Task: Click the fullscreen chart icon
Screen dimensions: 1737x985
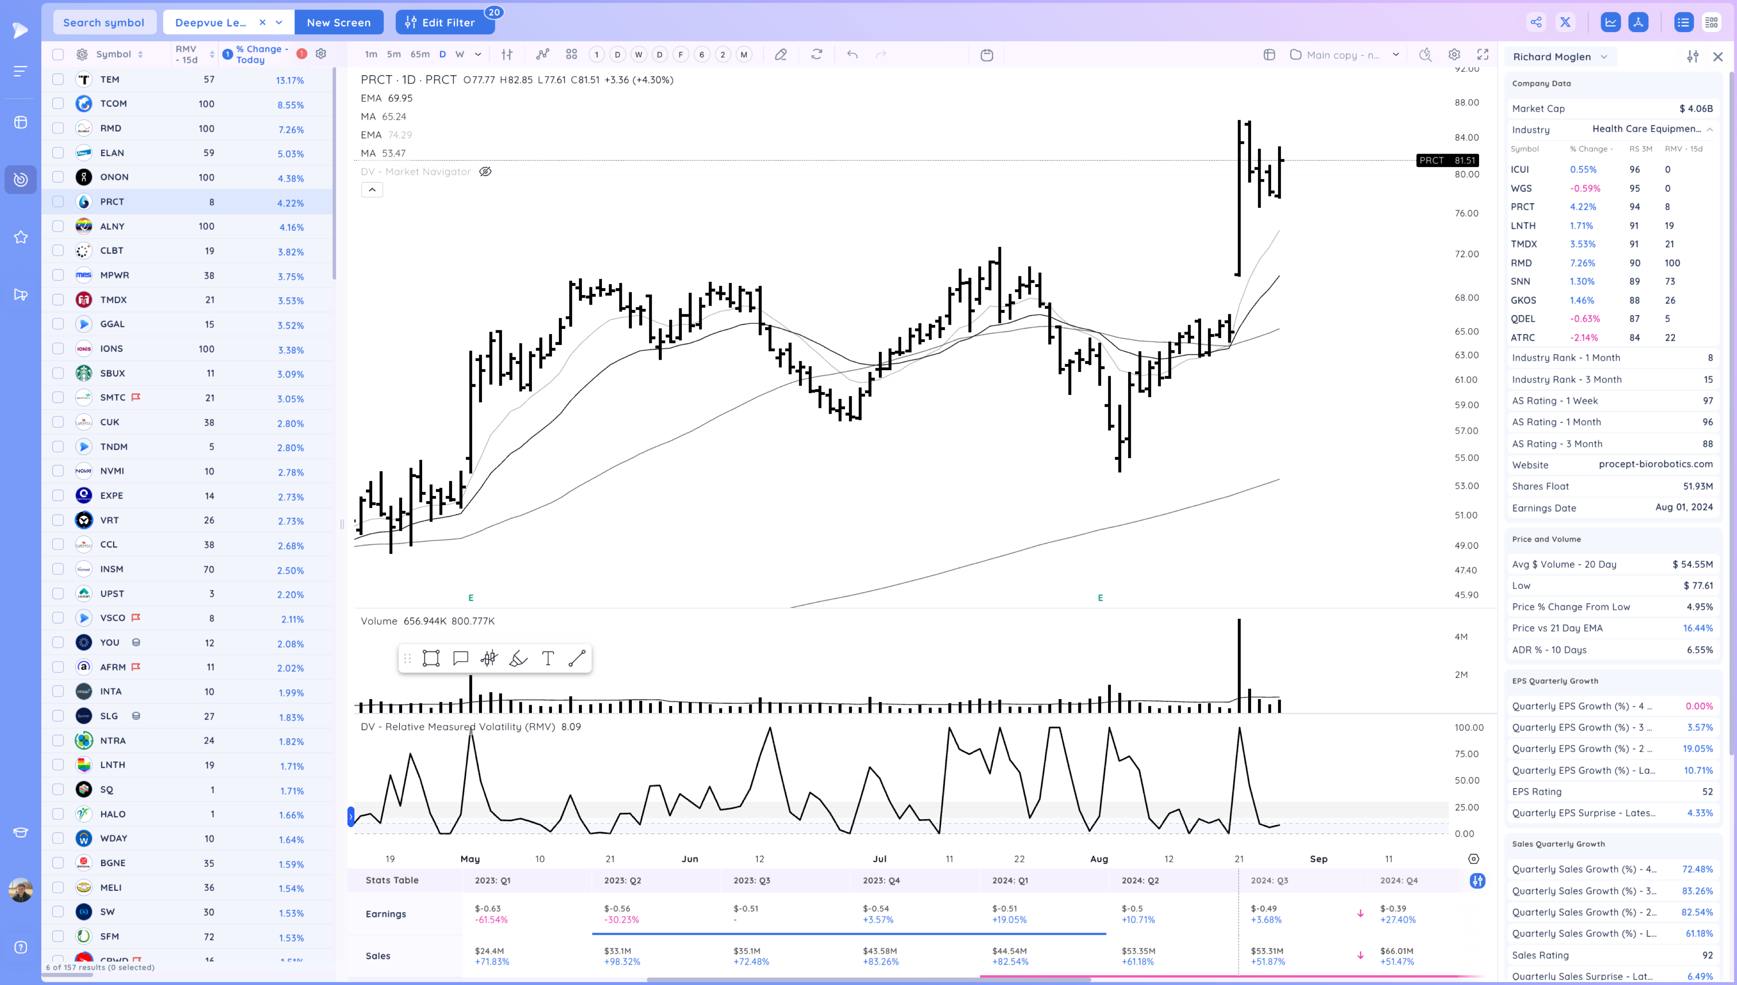Action: [1483, 55]
